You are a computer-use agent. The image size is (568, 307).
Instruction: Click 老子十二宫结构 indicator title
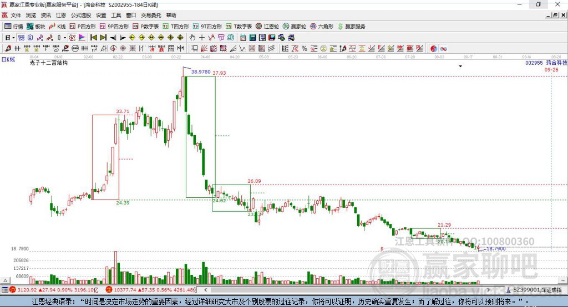(x=49, y=63)
